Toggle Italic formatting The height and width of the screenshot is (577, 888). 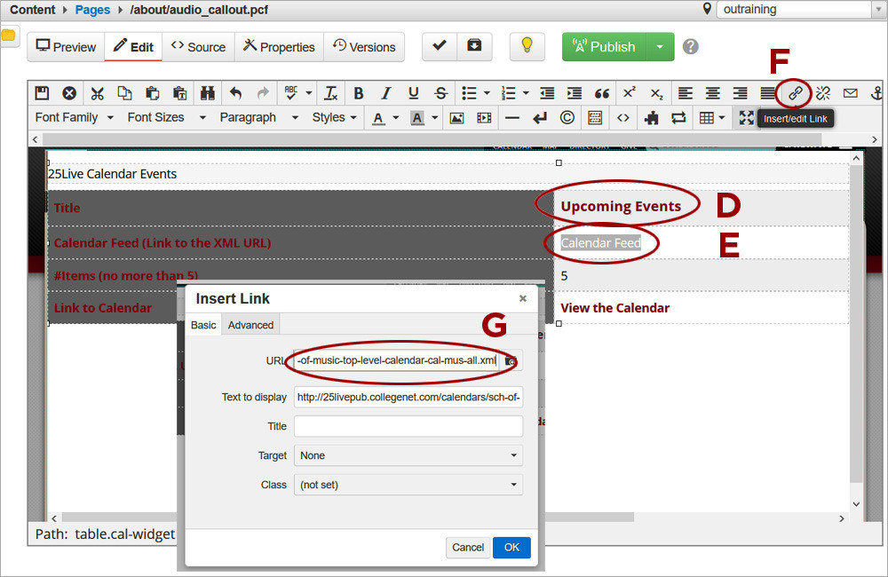click(385, 93)
